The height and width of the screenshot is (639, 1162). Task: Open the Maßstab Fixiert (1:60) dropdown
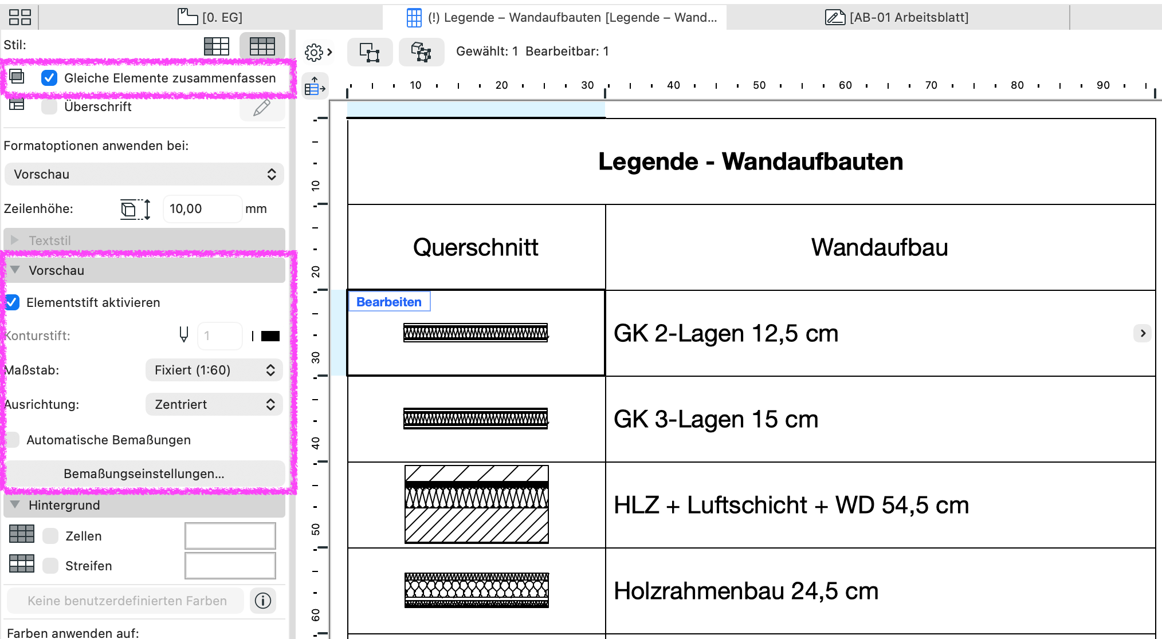point(214,370)
